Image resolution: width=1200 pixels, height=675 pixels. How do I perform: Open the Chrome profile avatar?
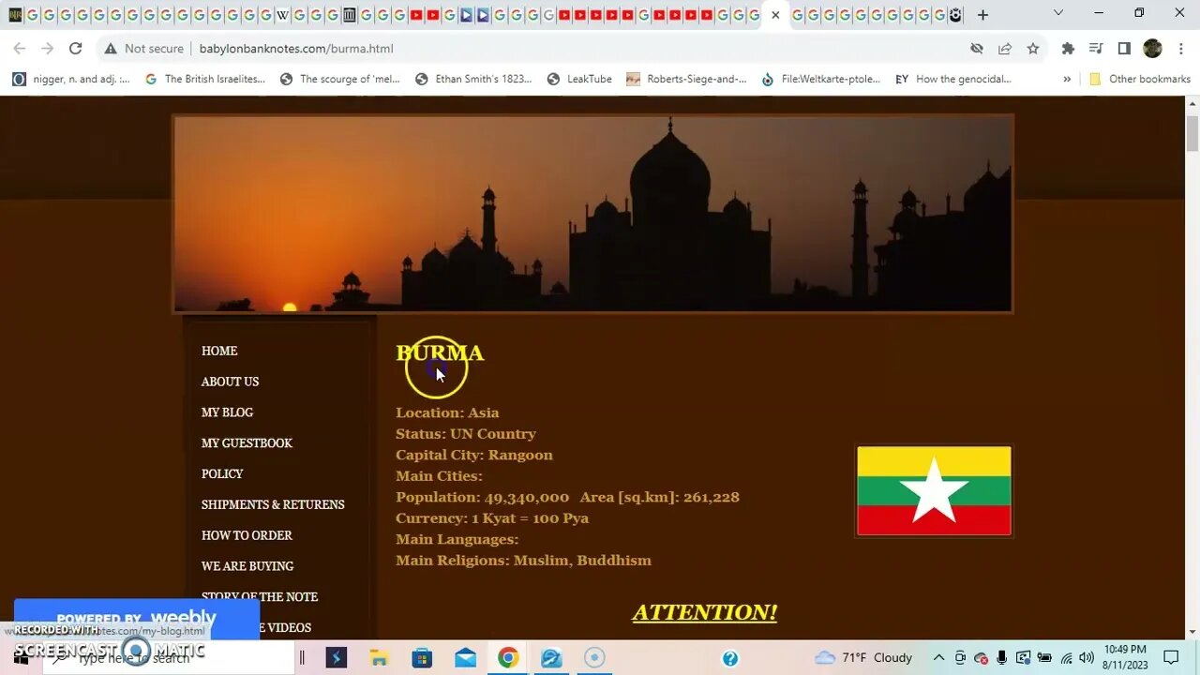1152,49
